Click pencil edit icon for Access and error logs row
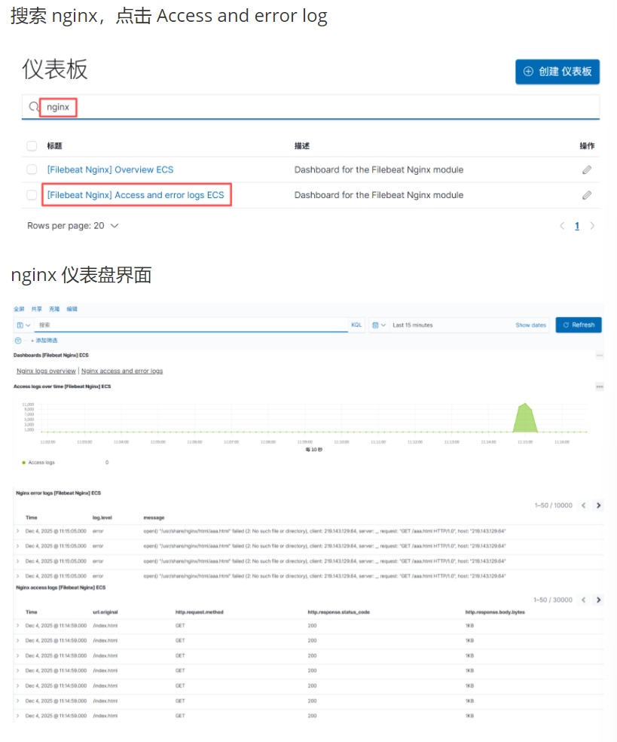Image resolution: width=617 pixels, height=742 pixels. tap(587, 195)
